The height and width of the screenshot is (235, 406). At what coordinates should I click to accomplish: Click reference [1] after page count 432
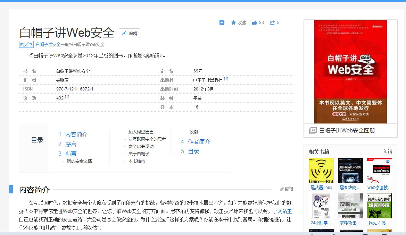67,97
